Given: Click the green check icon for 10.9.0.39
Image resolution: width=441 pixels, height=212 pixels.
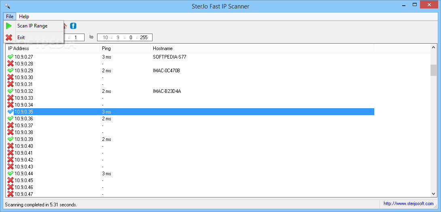Looking at the screenshot, I should (11, 139).
